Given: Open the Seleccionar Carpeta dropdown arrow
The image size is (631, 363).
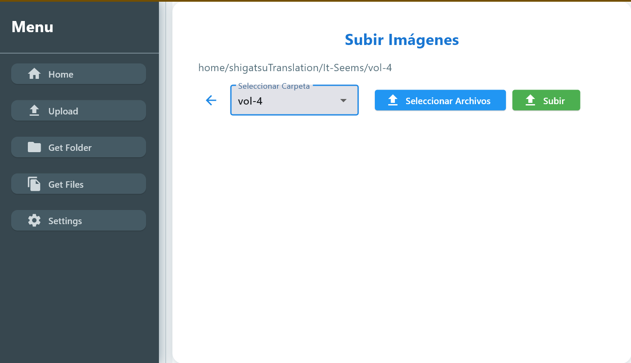Looking at the screenshot, I should click(343, 101).
